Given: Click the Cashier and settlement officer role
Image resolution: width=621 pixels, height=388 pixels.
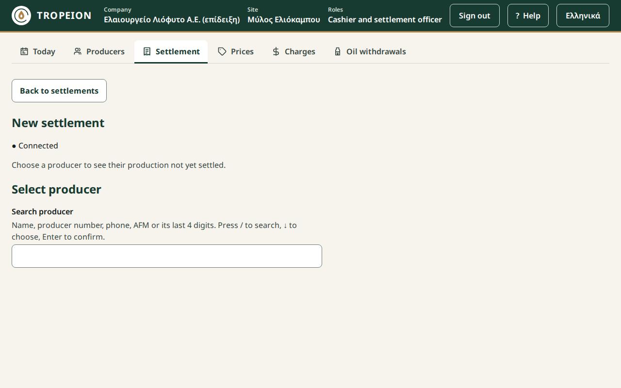Looking at the screenshot, I should [x=385, y=20].
